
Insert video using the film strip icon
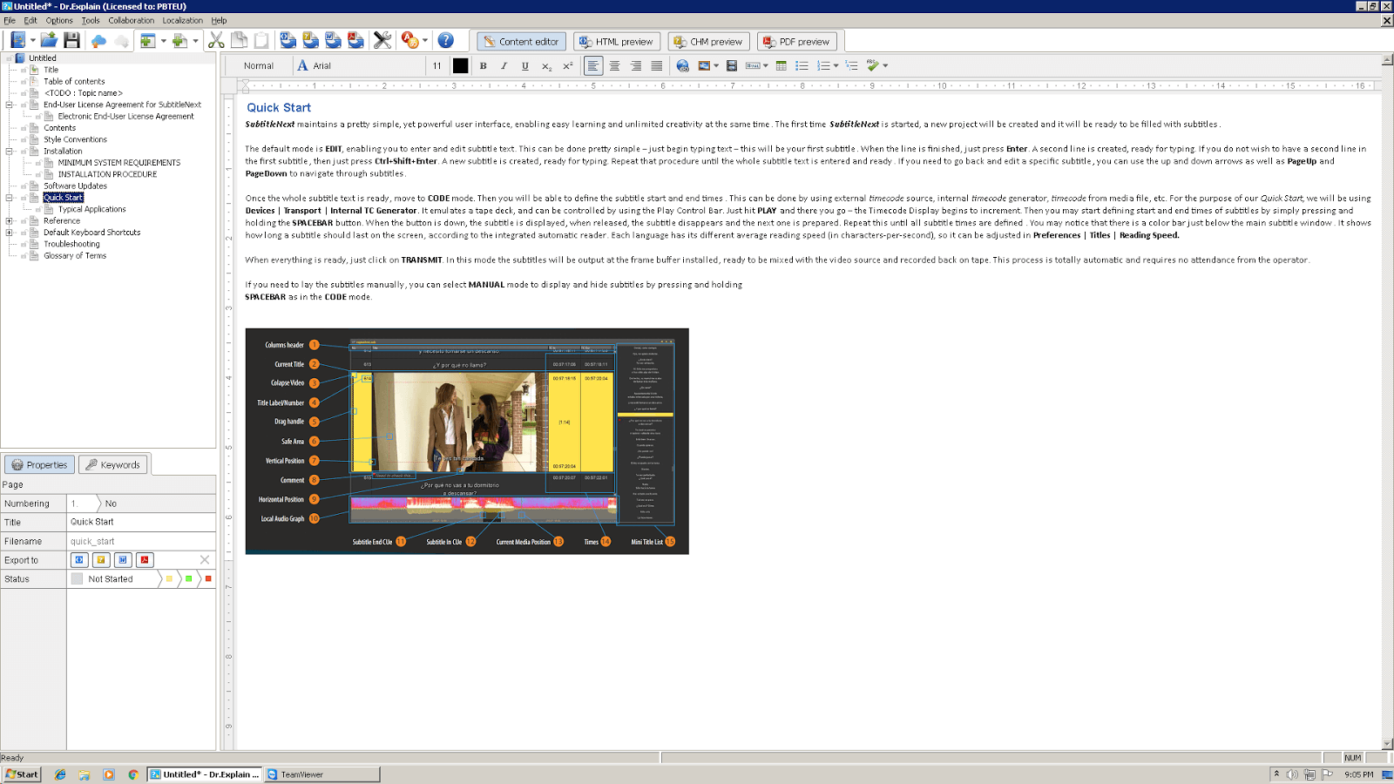click(x=732, y=65)
